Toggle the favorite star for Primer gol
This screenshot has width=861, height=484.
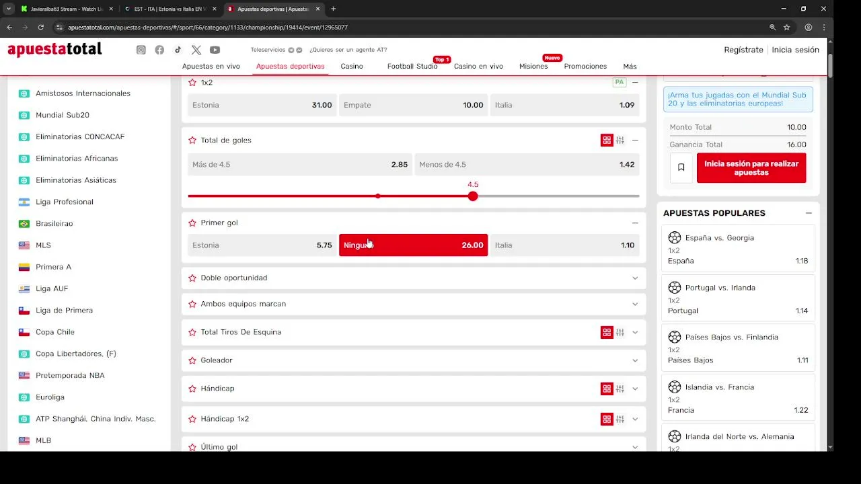click(x=192, y=223)
